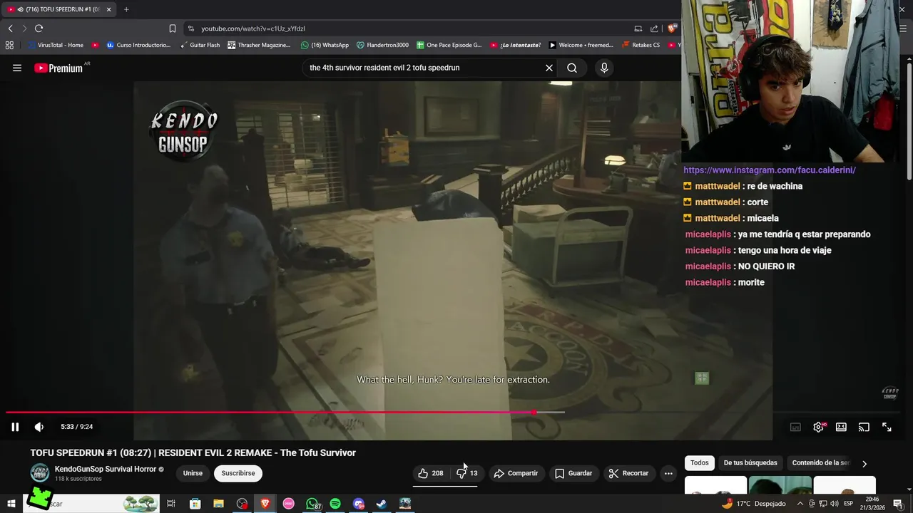Screen dimensions: 913x513
Task: Select the De tus búsquedas chip
Action: point(750,463)
